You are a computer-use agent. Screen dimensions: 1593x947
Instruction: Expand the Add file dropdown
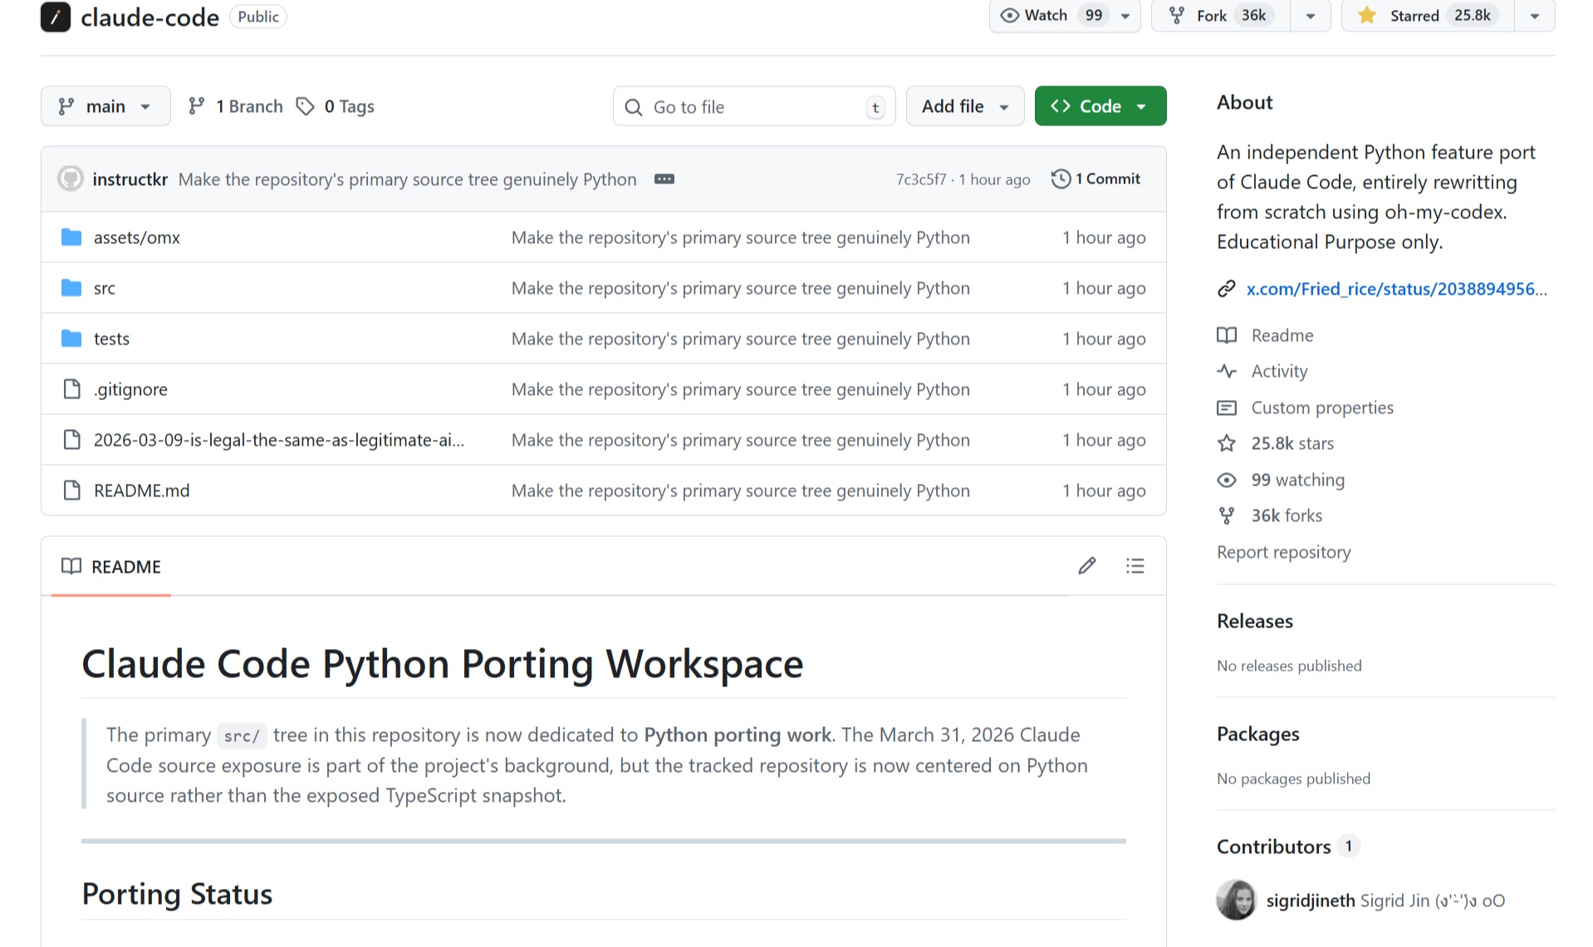coord(964,106)
